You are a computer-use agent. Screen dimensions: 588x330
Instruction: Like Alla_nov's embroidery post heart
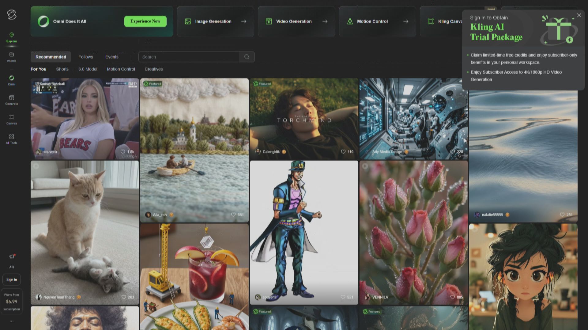click(x=233, y=215)
